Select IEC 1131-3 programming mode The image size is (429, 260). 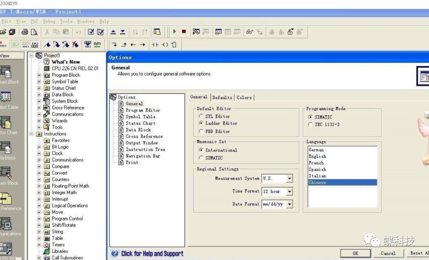tap(310, 124)
